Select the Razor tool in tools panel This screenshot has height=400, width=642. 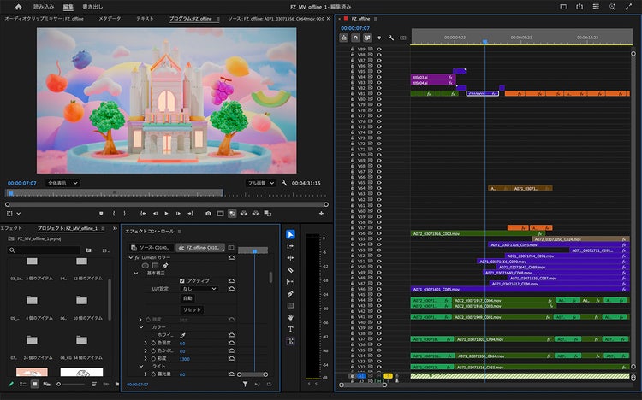click(x=290, y=270)
